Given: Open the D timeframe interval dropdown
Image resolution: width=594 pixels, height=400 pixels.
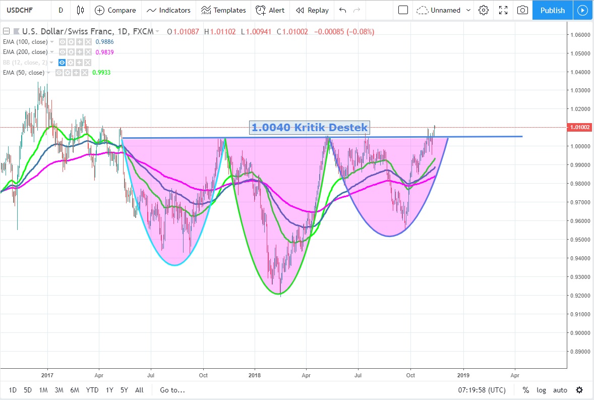Looking at the screenshot, I should coord(61,10).
